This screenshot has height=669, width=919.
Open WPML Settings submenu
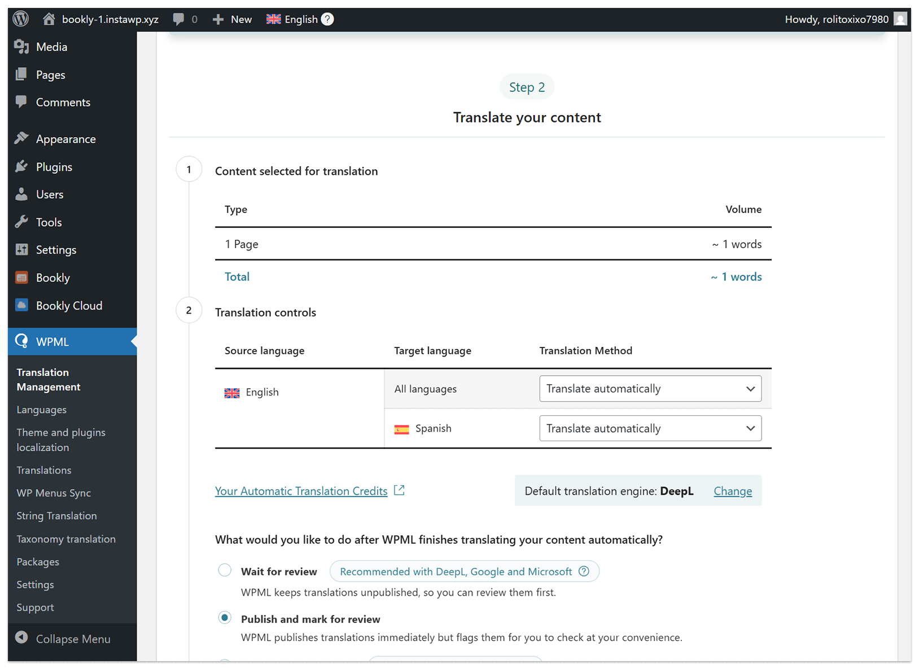(35, 584)
